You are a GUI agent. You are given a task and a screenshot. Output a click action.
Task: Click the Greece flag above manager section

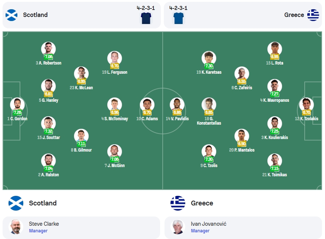pos(178,203)
